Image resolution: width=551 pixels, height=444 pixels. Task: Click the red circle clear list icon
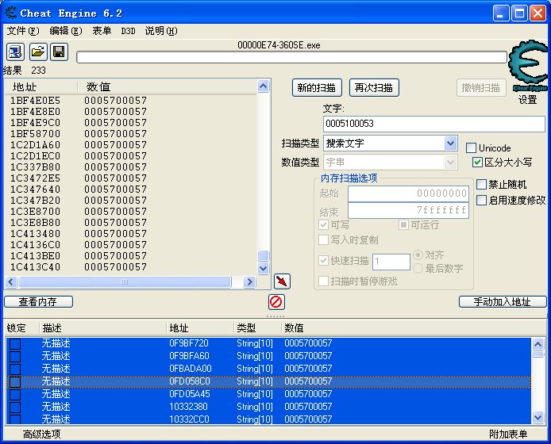coord(276,301)
